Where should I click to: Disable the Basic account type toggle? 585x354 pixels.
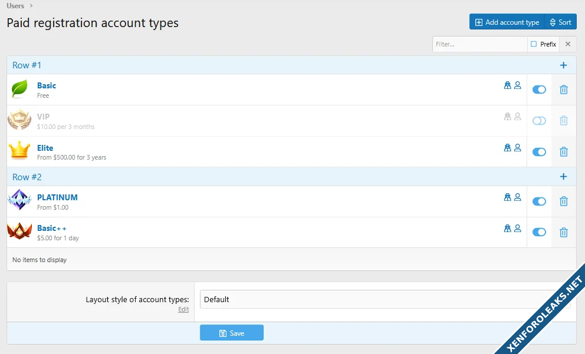539,90
